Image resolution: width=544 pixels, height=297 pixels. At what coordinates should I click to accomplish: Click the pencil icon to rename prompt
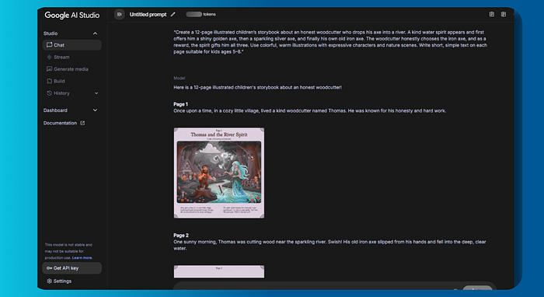173,15
